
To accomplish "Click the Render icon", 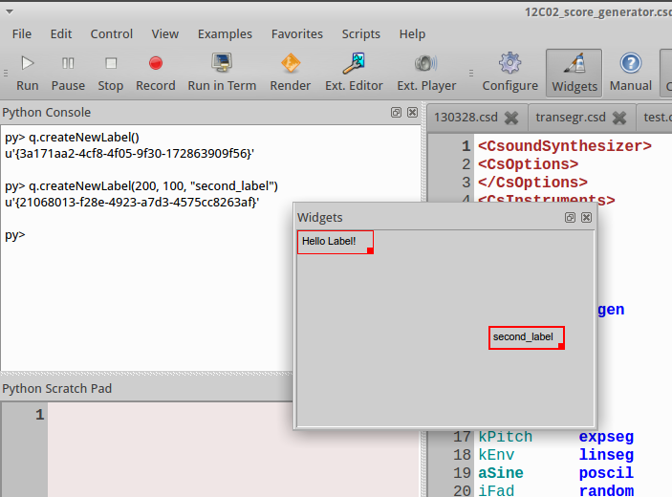I will (x=291, y=63).
